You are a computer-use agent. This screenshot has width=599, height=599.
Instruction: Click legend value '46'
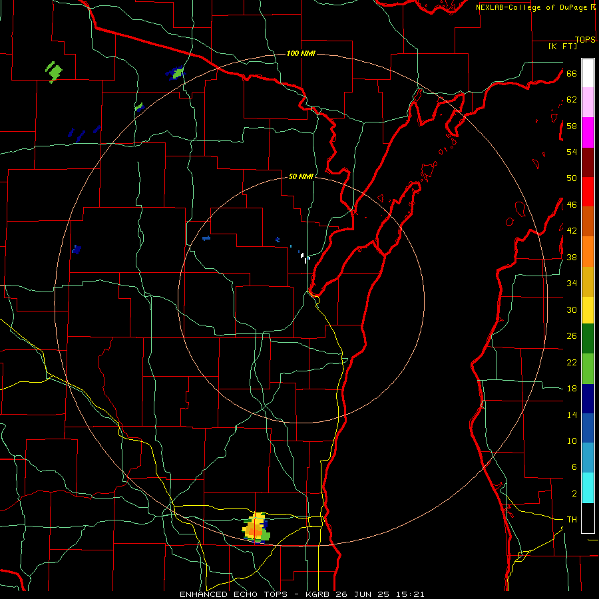[x=572, y=205]
